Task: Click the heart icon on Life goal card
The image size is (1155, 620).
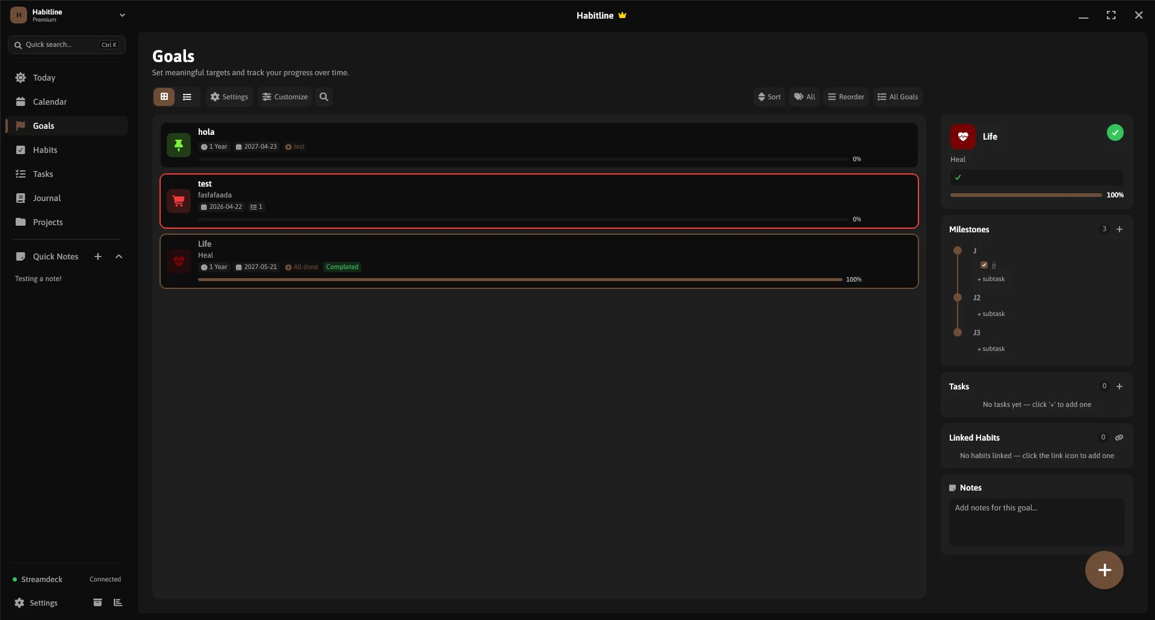Action: 179,261
